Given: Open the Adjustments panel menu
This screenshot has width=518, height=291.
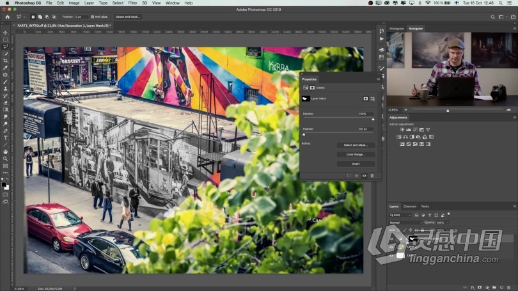Looking at the screenshot, I should point(514,118).
